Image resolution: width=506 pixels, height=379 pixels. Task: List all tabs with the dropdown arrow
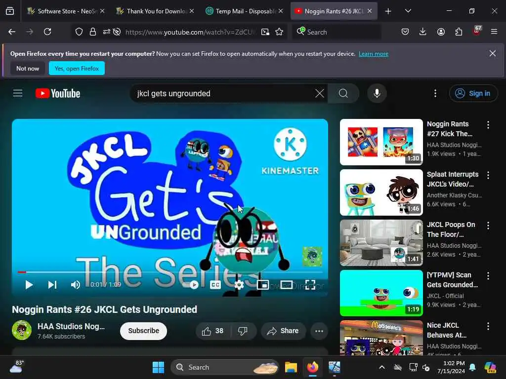point(408,11)
